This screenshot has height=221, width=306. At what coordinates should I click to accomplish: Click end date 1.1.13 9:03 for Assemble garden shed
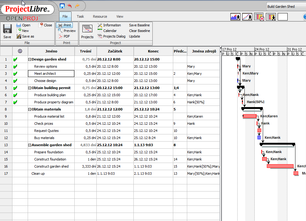[153, 145]
